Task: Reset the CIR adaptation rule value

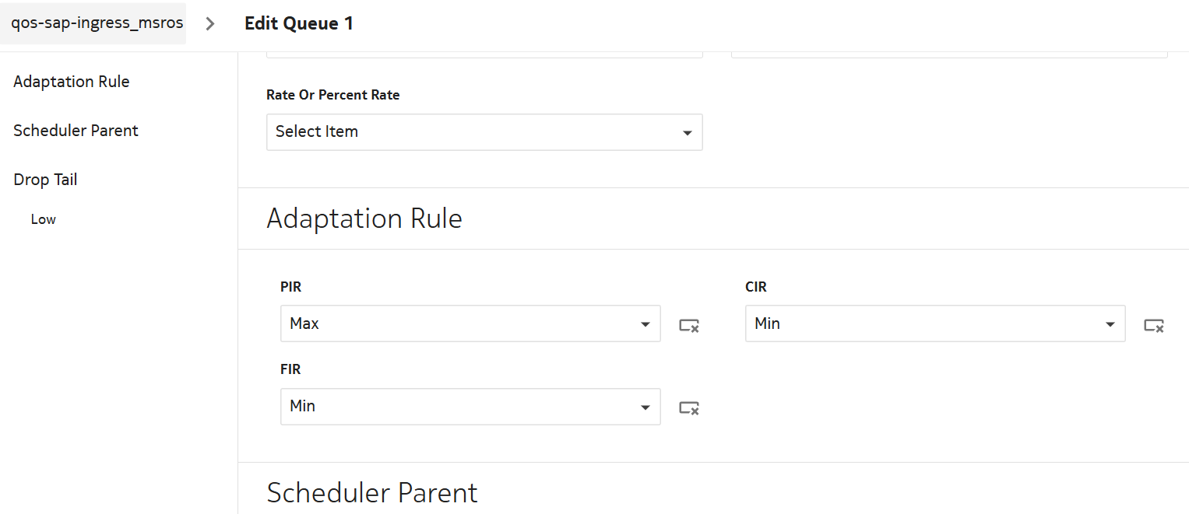Action: click(x=1153, y=325)
